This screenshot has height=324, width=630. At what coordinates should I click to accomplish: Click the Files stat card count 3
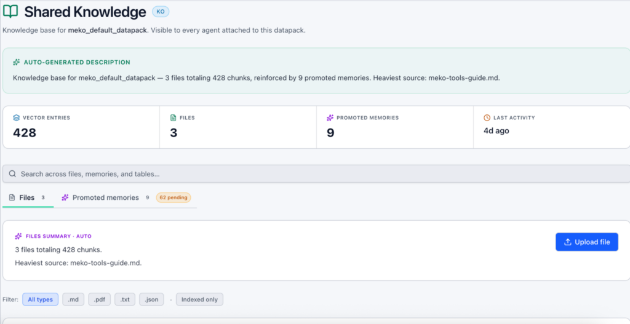click(x=173, y=133)
